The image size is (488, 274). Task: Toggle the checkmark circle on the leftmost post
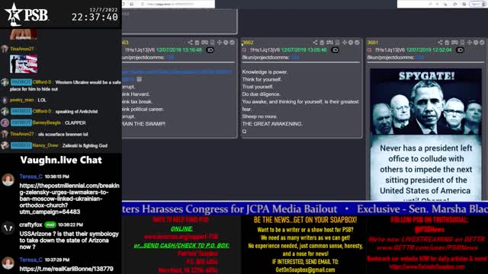coord(232,43)
